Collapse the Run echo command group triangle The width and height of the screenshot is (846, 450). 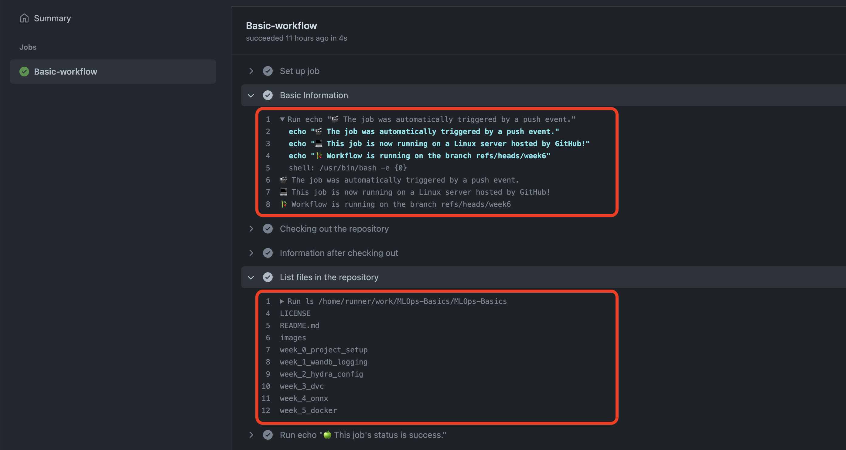282,119
